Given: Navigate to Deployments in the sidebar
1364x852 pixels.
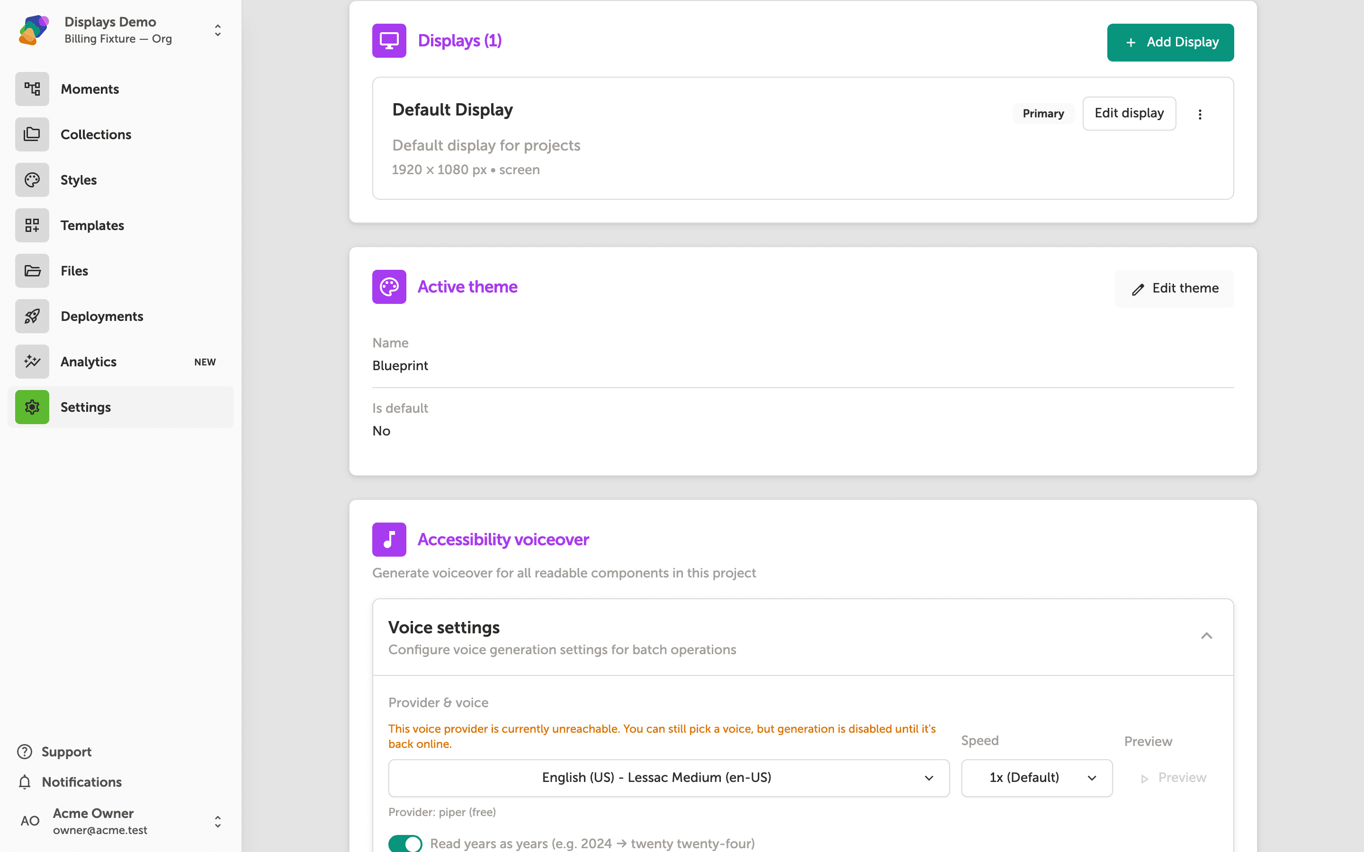Looking at the screenshot, I should tap(121, 316).
